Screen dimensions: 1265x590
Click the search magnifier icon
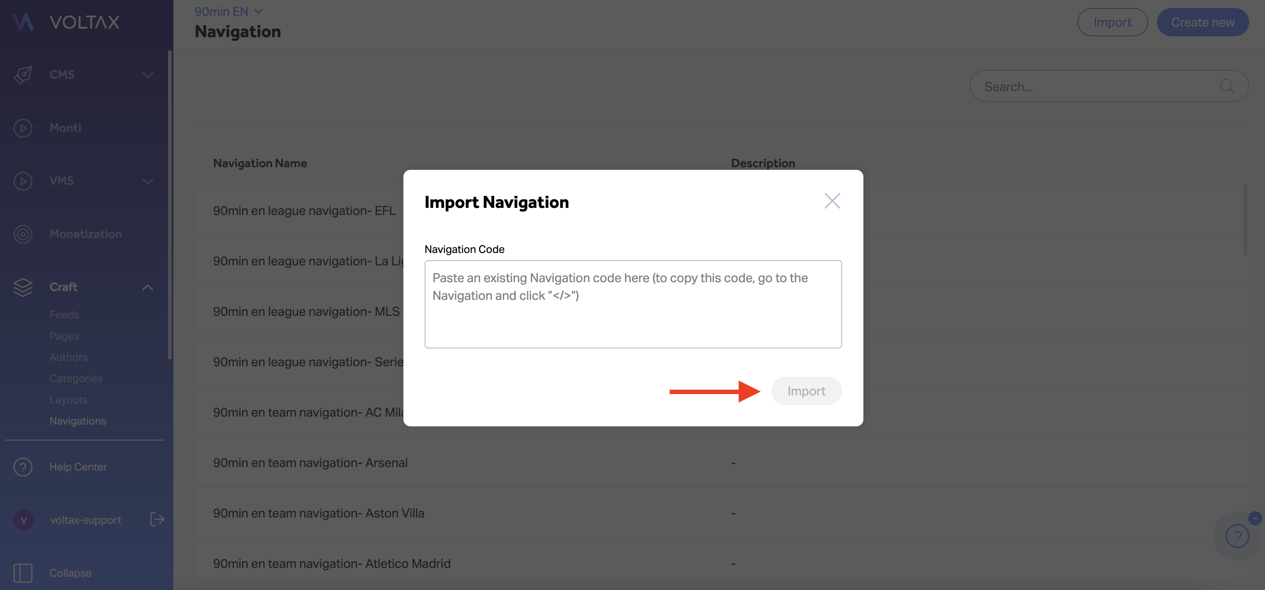coord(1227,86)
